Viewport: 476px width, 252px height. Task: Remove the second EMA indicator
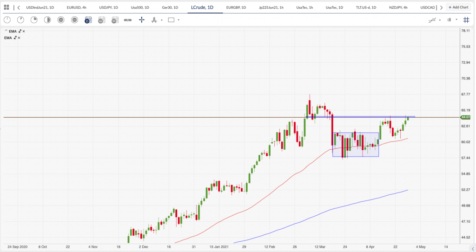tap(19, 38)
